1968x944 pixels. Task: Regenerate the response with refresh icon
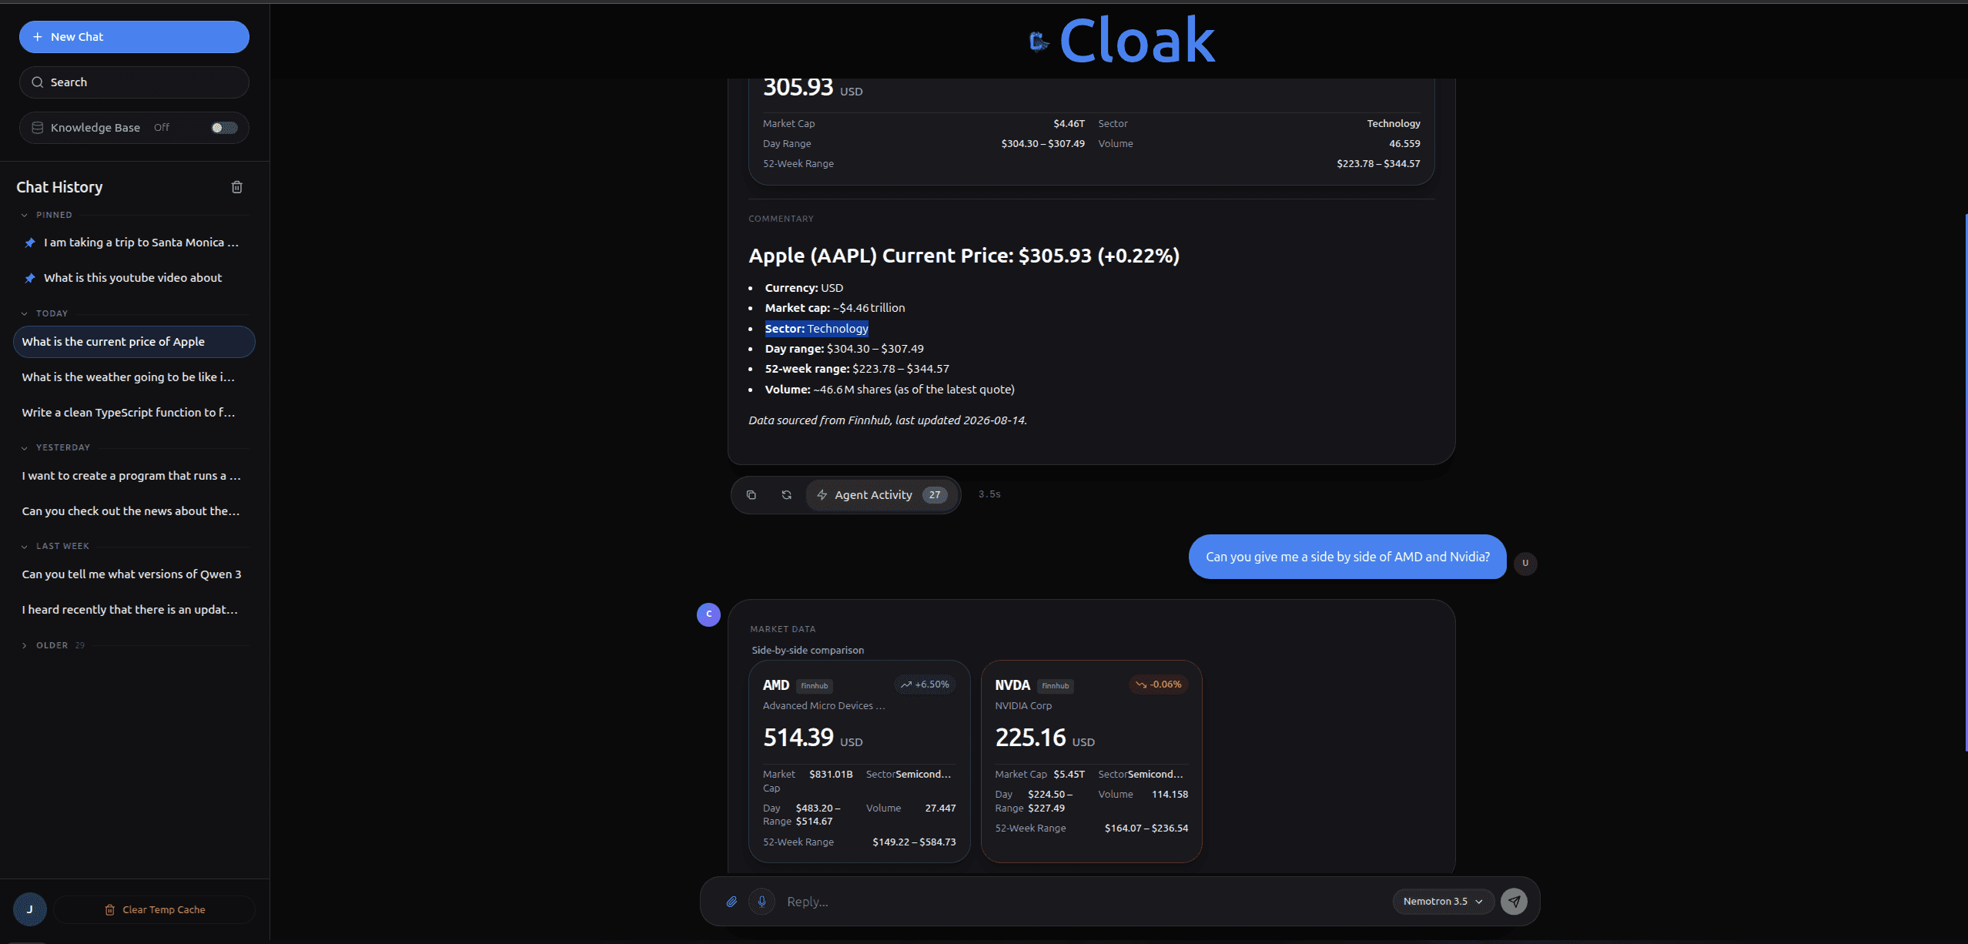pyautogui.click(x=786, y=495)
